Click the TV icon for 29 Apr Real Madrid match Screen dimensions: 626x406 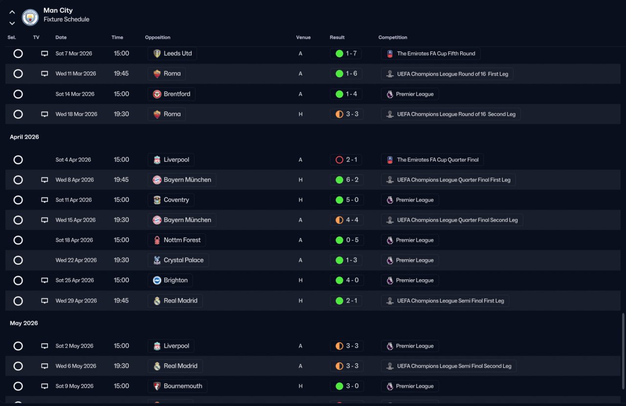pyautogui.click(x=45, y=301)
